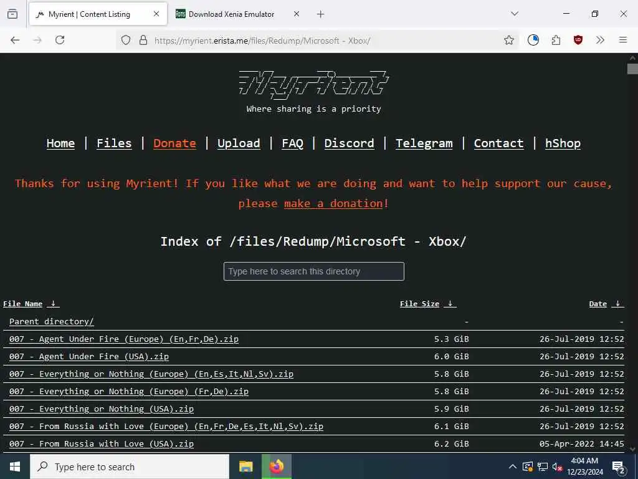Click the 'make a donation' link
The width and height of the screenshot is (638, 479).
coord(334,203)
